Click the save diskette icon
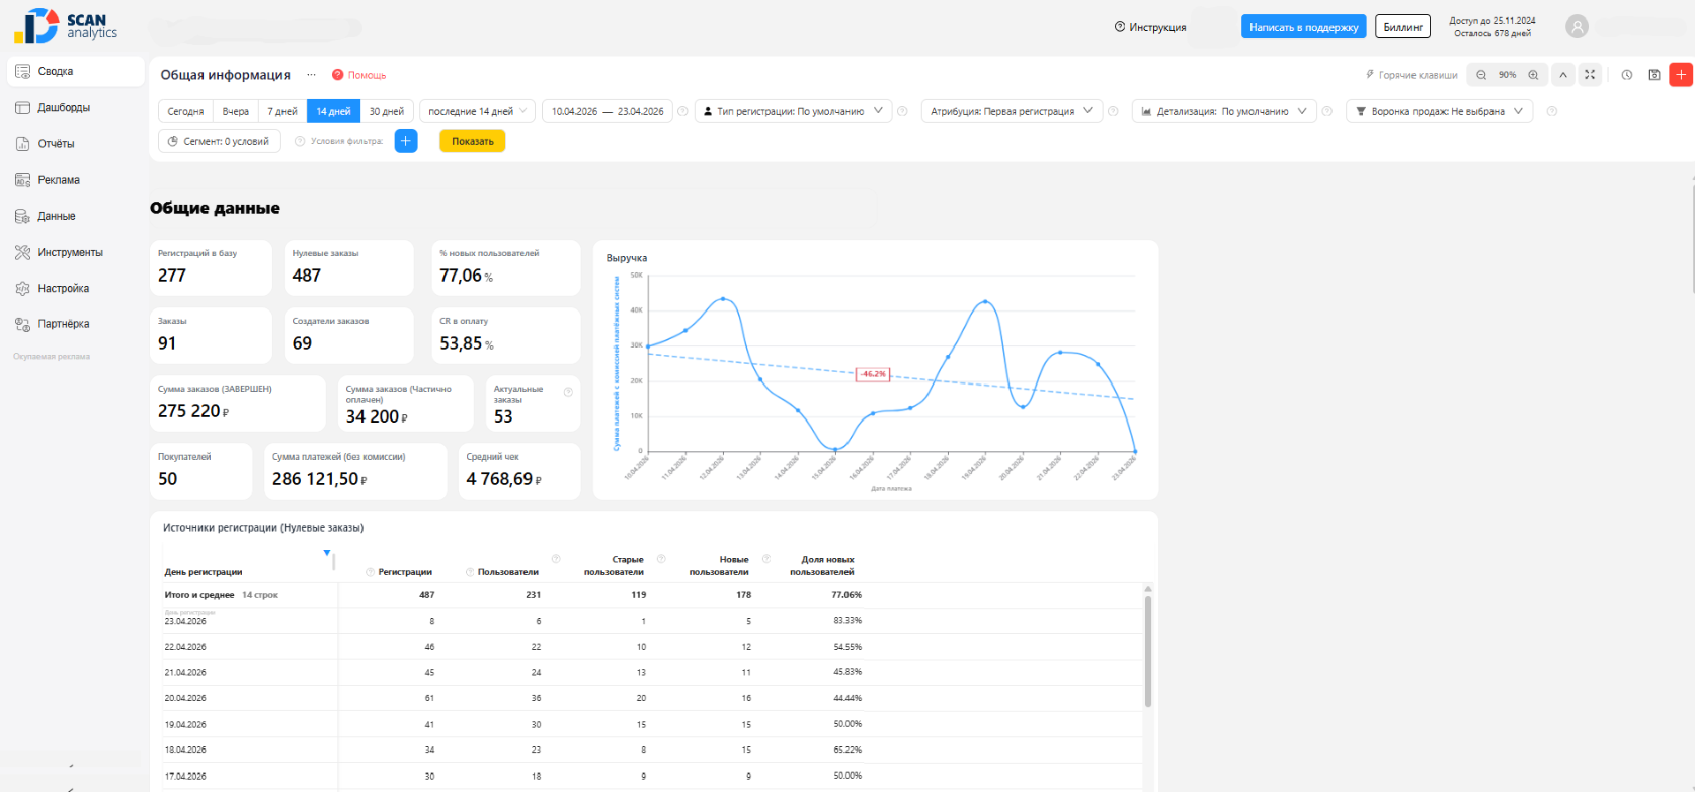This screenshot has width=1695, height=792. [x=1654, y=75]
